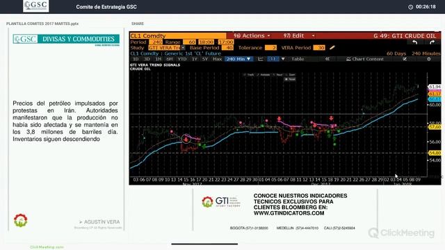Screen dimensions: 445x250
Task: Select the 6M range tab
Action: [170, 59]
